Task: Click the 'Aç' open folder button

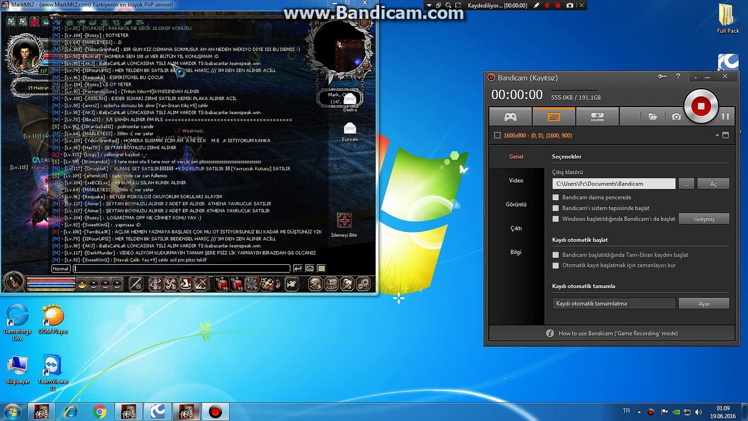Action: pos(713,184)
